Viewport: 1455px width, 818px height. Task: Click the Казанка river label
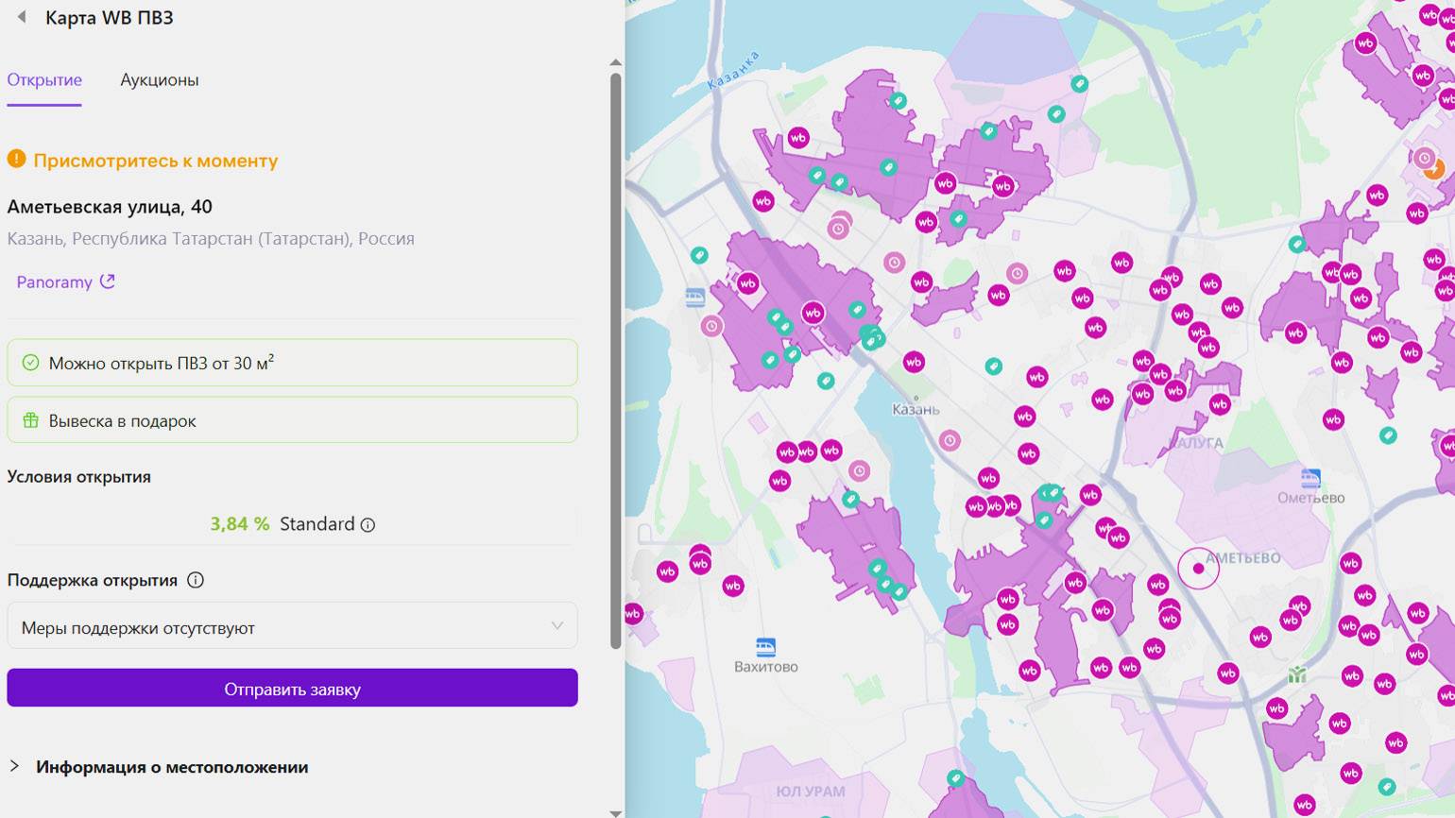(x=734, y=71)
